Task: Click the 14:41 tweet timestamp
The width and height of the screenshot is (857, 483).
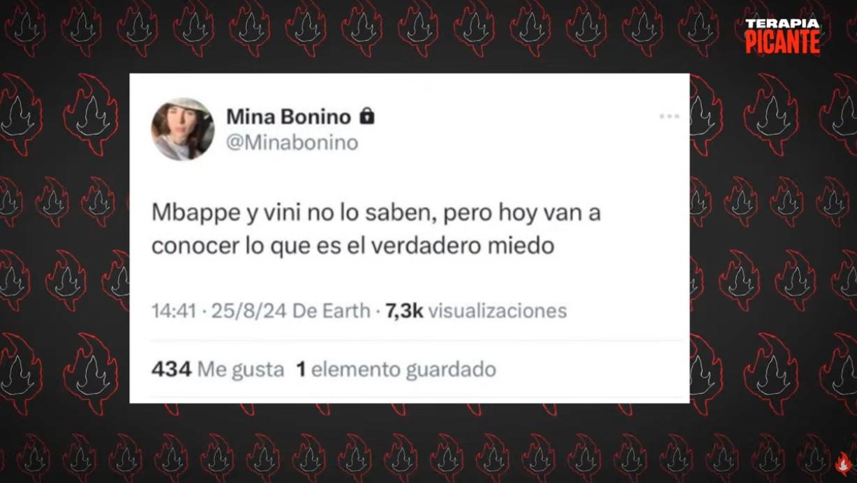Action: point(174,311)
